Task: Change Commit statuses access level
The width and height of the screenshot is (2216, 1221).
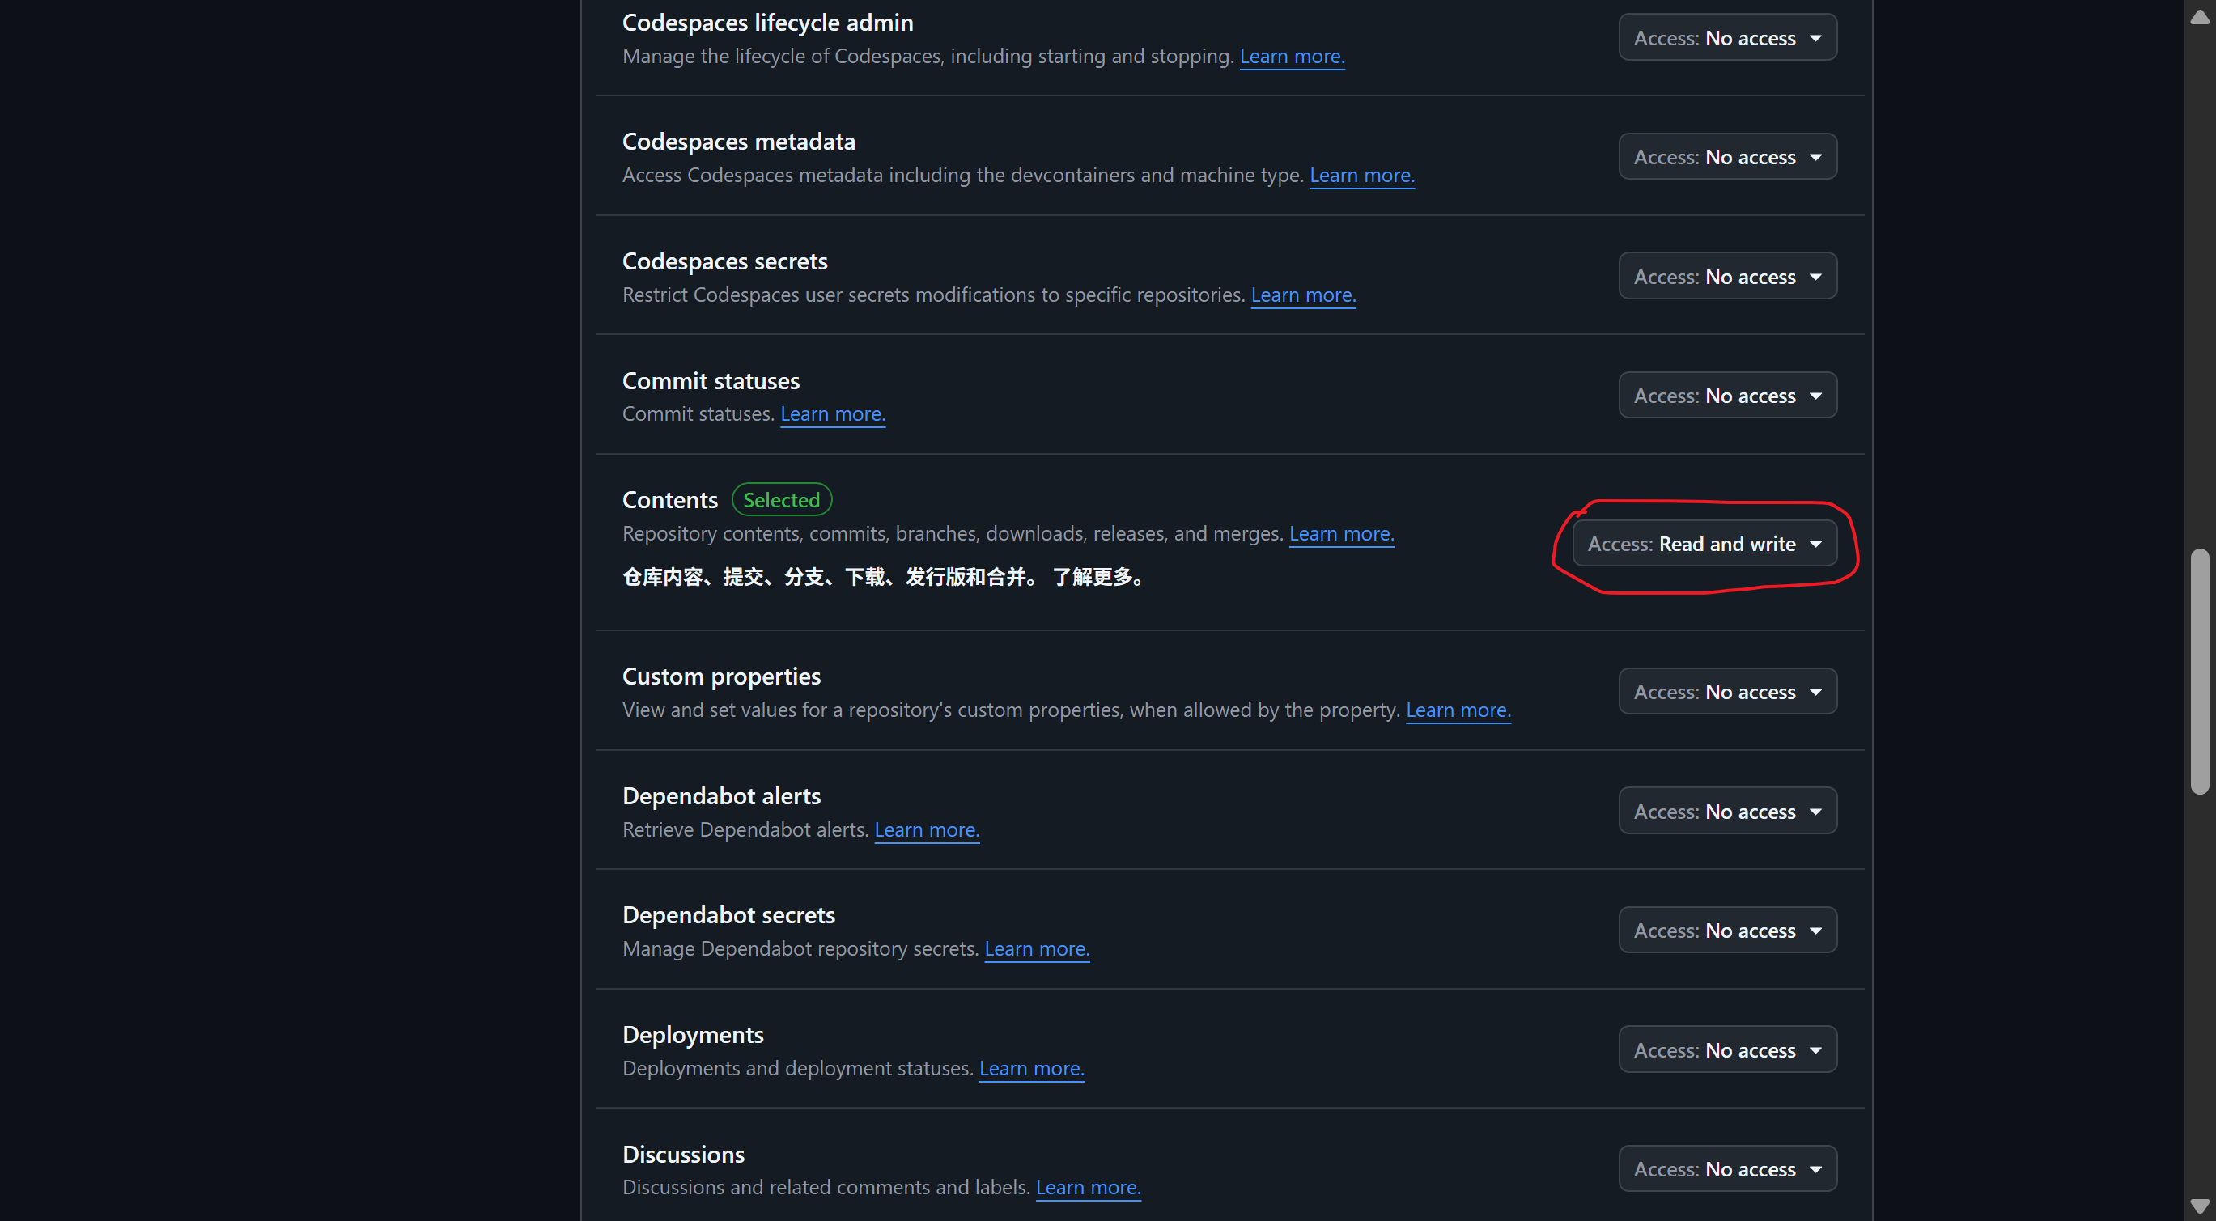Action: pos(1726,396)
